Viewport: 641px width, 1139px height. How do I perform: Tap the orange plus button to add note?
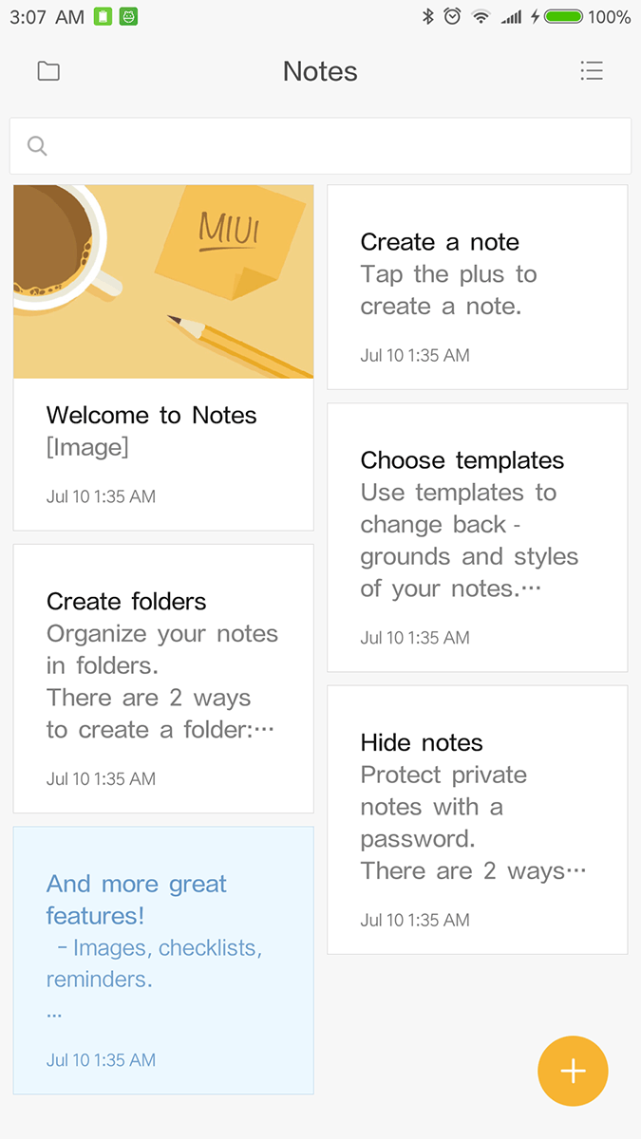point(573,1071)
